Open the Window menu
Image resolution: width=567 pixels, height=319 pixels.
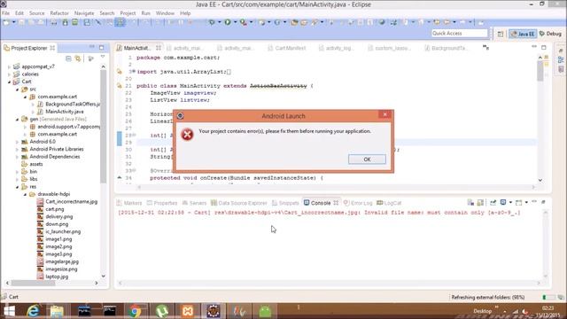click(165, 13)
